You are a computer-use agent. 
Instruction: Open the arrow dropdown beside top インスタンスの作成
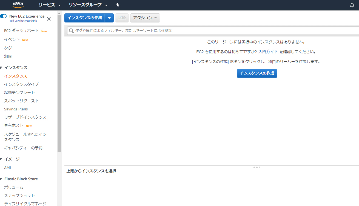coord(109,18)
